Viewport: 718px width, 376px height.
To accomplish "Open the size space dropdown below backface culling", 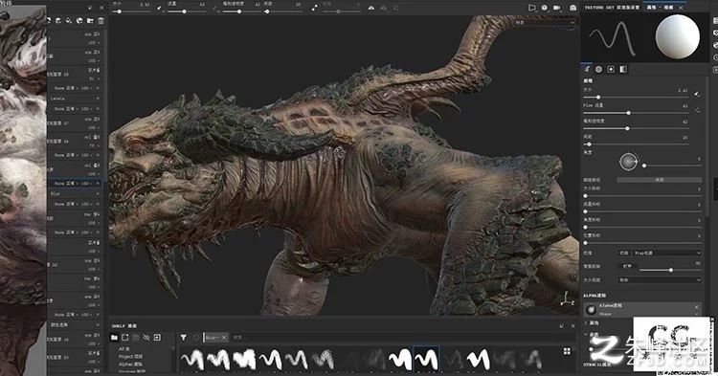I will [660, 279].
